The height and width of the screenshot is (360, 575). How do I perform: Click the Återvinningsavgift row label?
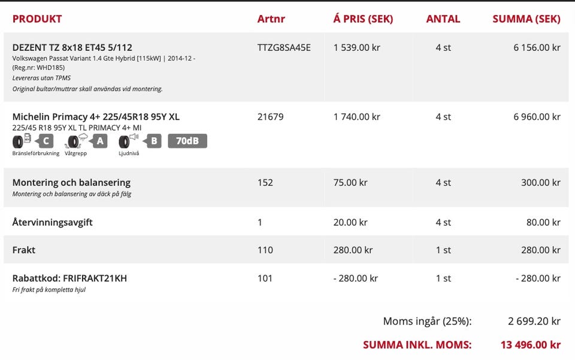tap(52, 222)
